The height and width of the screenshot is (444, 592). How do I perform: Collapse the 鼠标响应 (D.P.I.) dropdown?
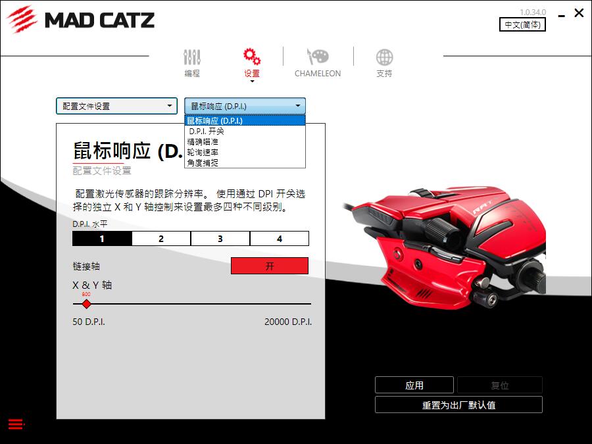tap(244, 105)
